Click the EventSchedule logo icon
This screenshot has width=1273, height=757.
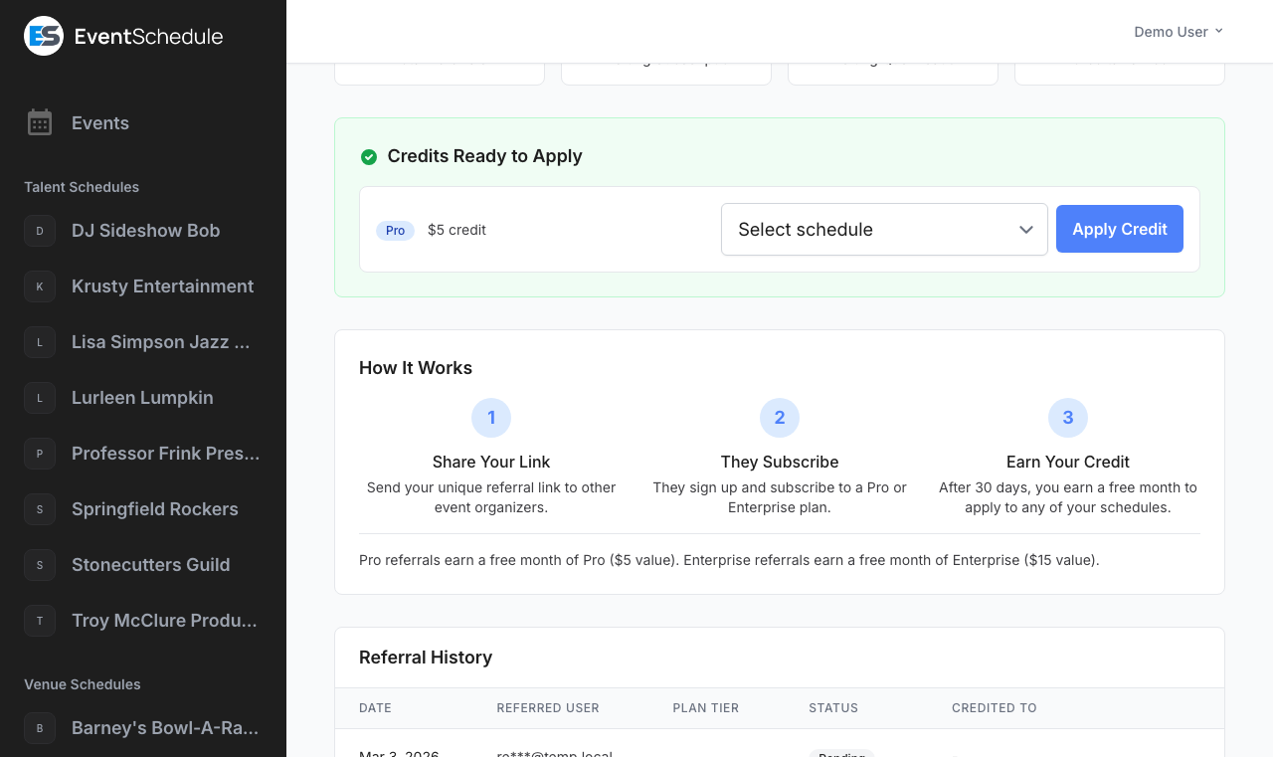tap(44, 37)
